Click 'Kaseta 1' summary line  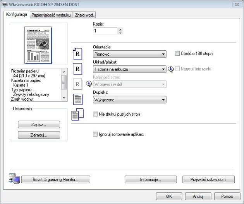21,85
